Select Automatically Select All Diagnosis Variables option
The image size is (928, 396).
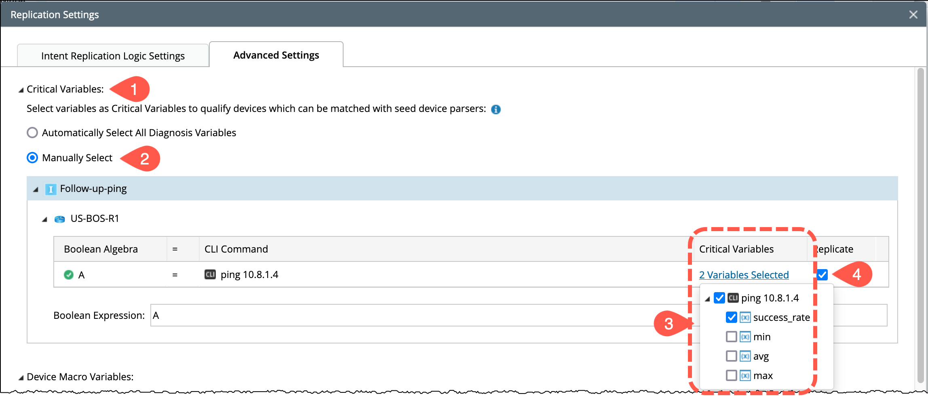32,133
